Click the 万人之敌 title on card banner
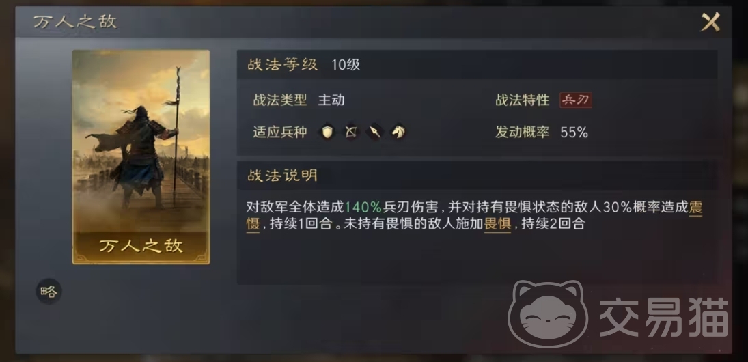This screenshot has width=748, height=362. [141, 246]
